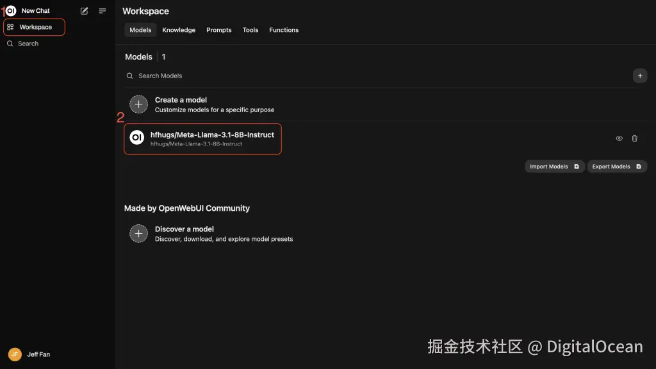Toggle the sidebar menu lines icon
Viewport: 656px width, 369px height.
click(x=102, y=11)
